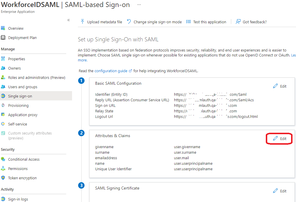
Task: Click Upload metadata file label
Action: pos(105,22)
